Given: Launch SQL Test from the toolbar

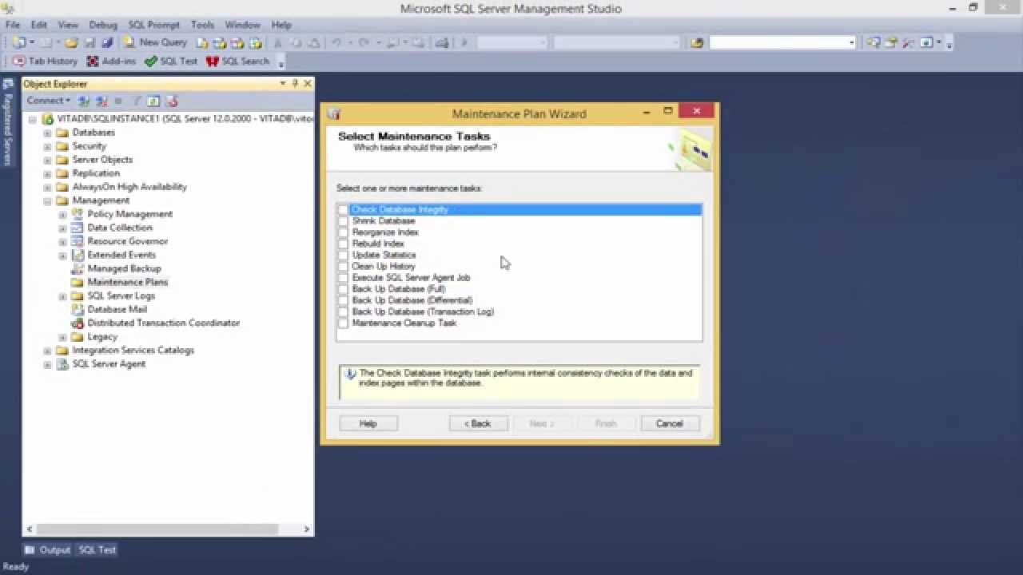Looking at the screenshot, I should (x=171, y=61).
